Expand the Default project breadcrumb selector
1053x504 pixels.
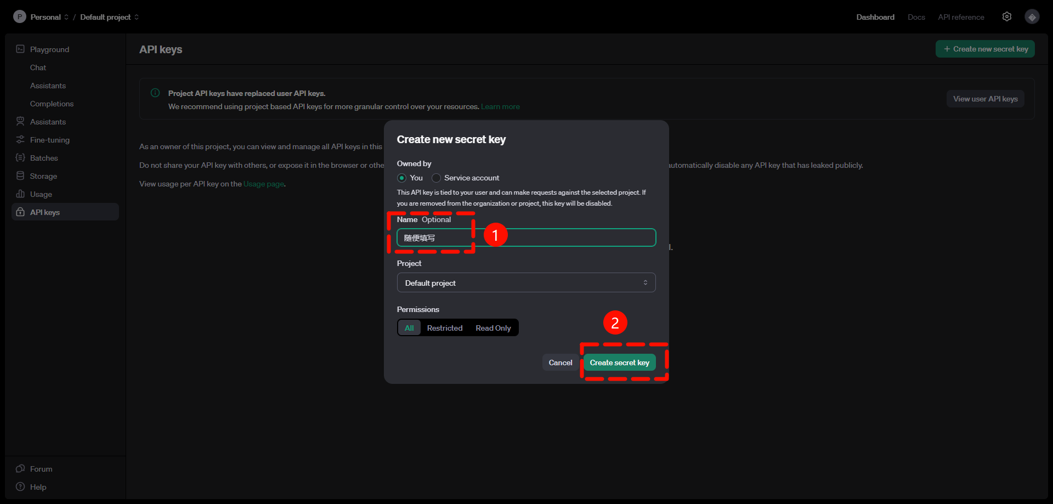pyautogui.click(x=107, y=16)
